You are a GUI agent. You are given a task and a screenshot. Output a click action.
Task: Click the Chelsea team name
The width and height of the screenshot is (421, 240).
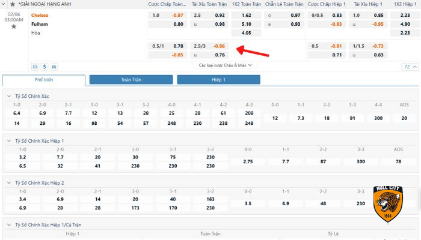40,15
